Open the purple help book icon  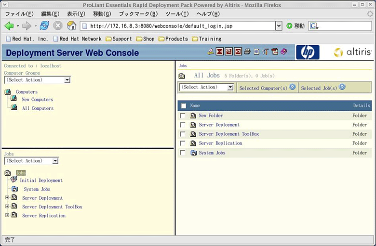(x=284, y=52)
